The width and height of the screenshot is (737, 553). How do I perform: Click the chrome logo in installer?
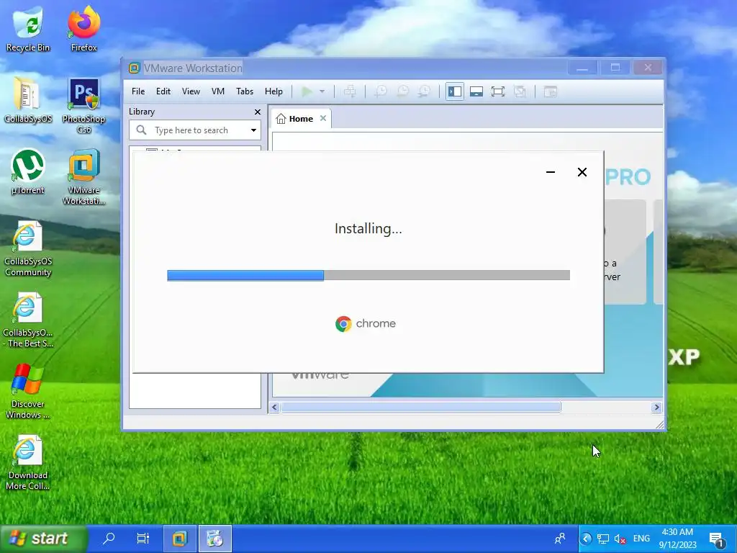366,323
